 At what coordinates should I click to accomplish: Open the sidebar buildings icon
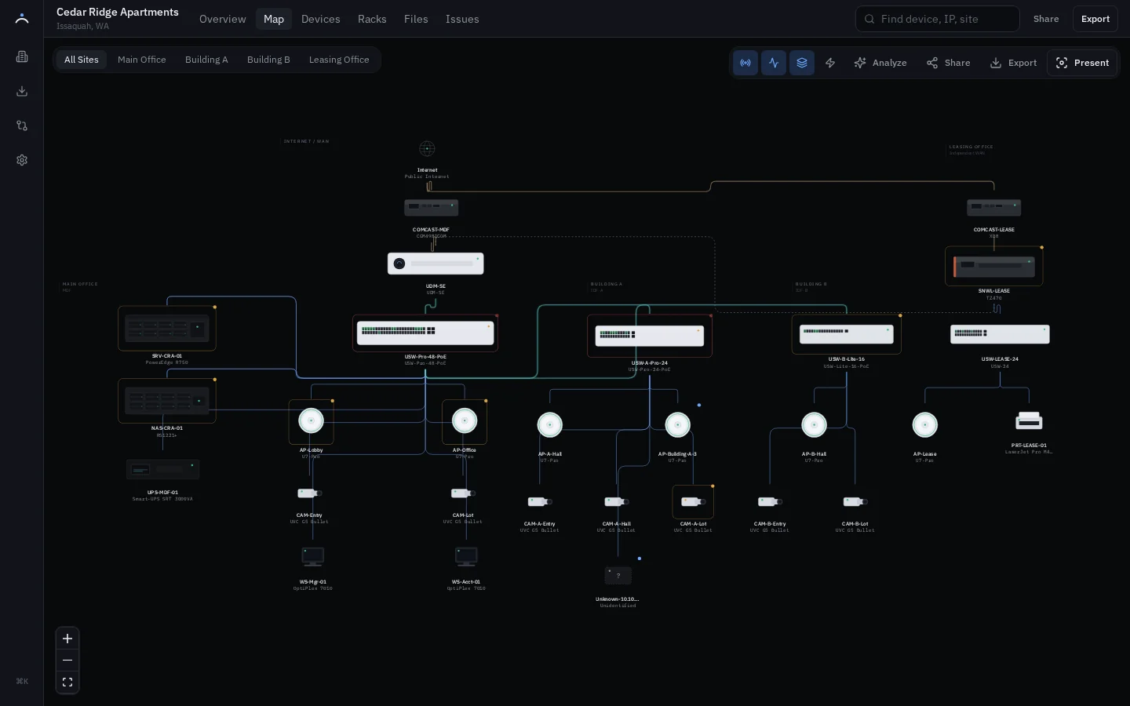[x=22, y=56]
